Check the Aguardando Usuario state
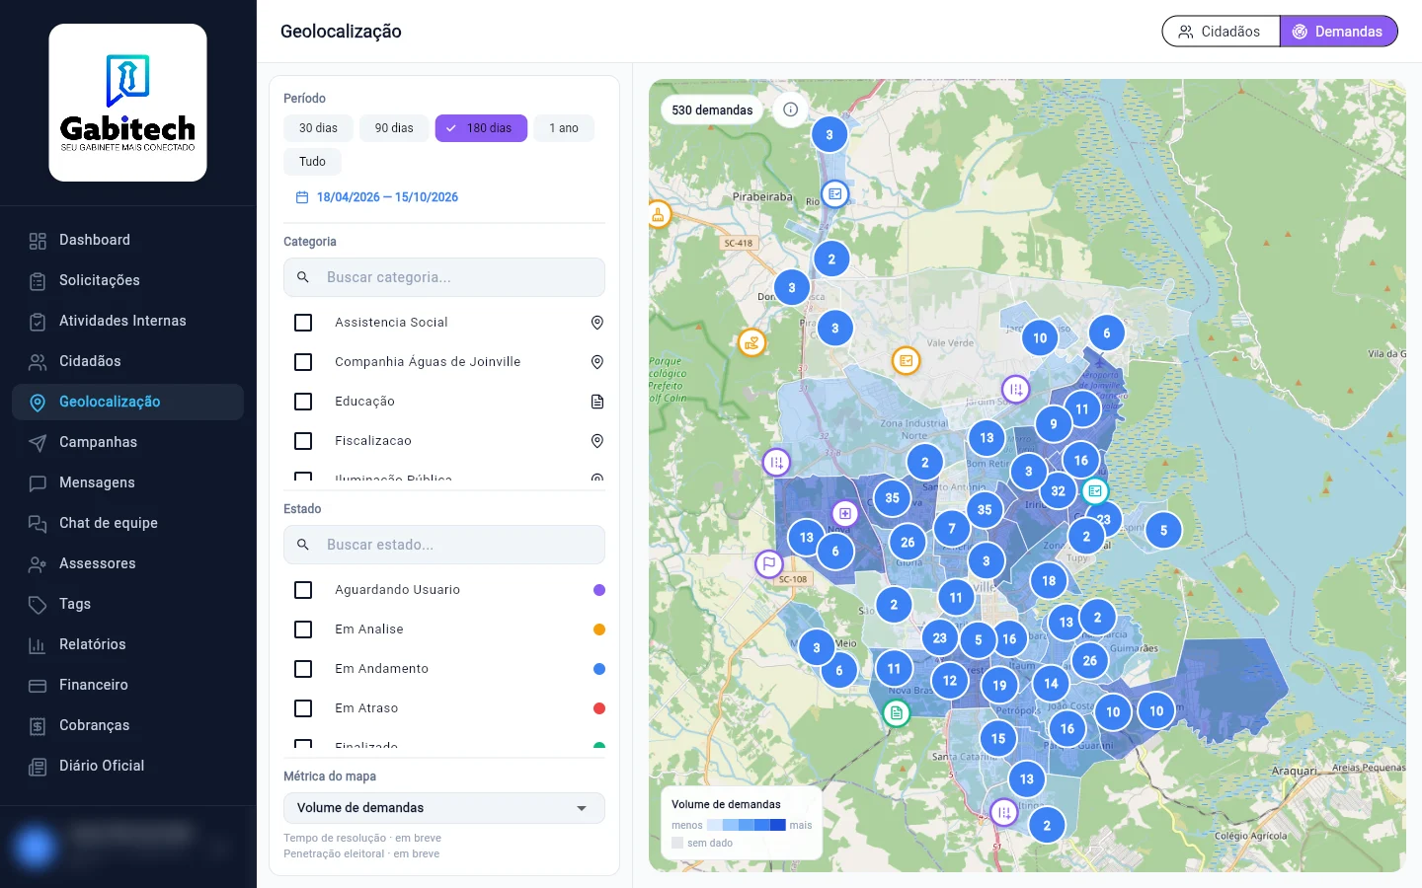 303,590
